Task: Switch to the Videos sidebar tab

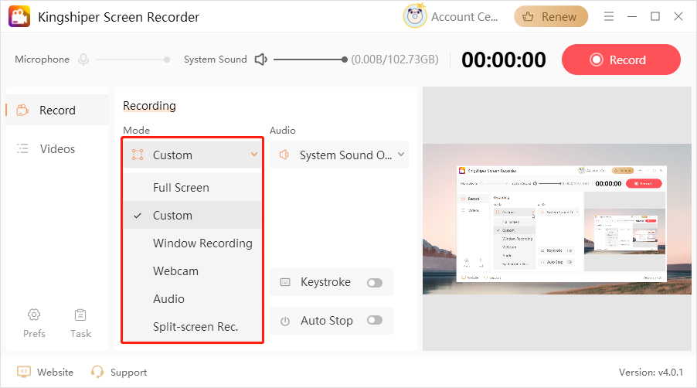Action: pos(57,148)
